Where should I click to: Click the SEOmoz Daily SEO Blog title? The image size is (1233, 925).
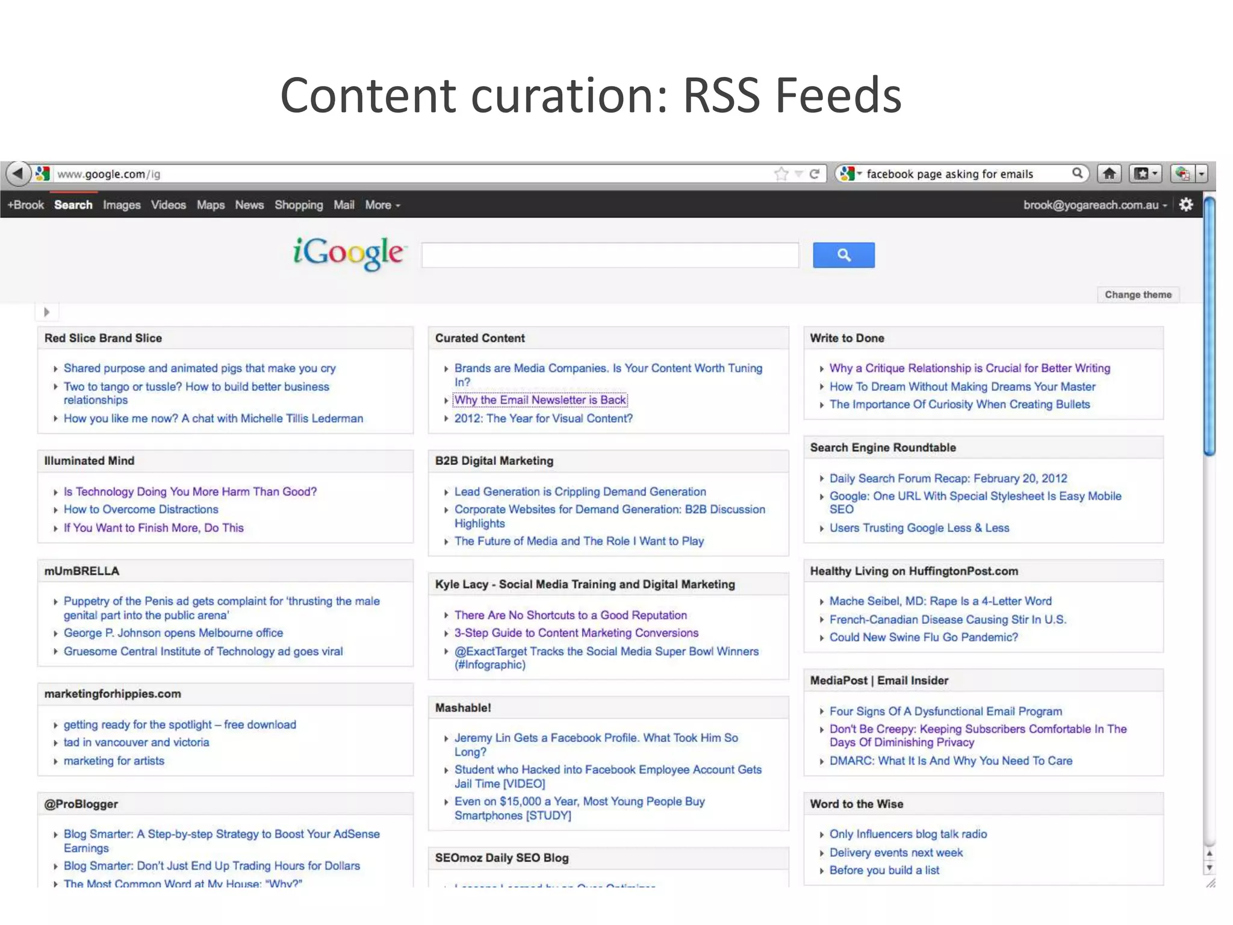point(502,858)
